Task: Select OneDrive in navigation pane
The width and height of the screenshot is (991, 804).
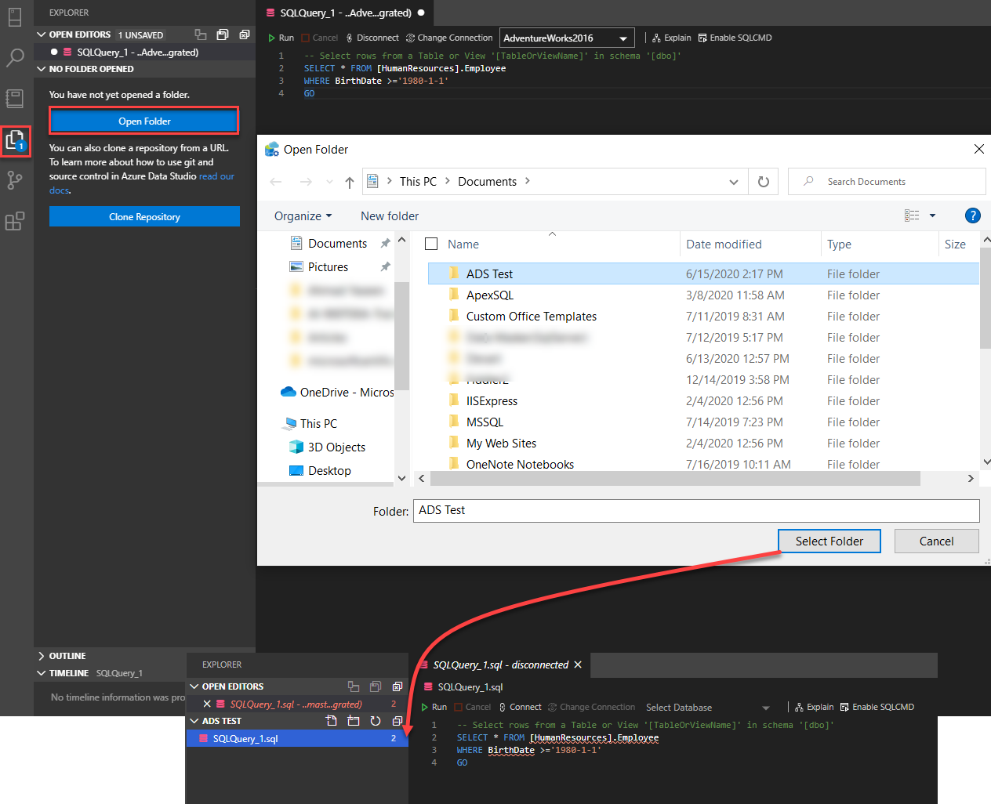Action: [x=337, y=392]
